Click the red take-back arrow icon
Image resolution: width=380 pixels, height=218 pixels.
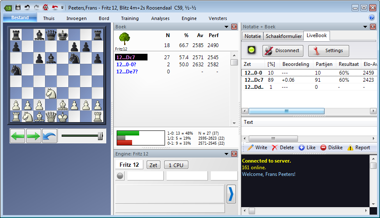point(55,8)
